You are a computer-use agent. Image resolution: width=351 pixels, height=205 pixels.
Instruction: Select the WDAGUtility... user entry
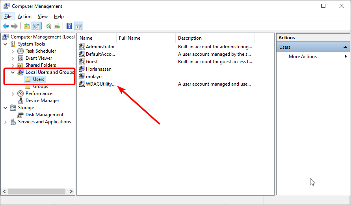(100, 84)
